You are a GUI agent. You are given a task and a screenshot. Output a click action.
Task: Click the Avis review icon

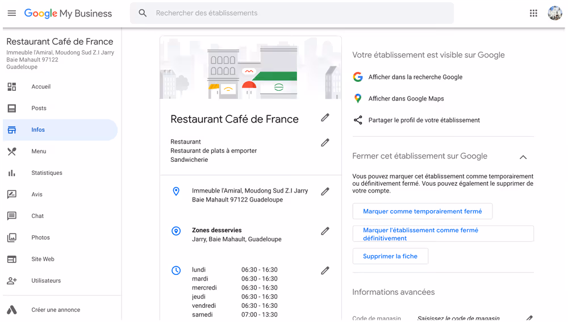(x=12, y=194)
